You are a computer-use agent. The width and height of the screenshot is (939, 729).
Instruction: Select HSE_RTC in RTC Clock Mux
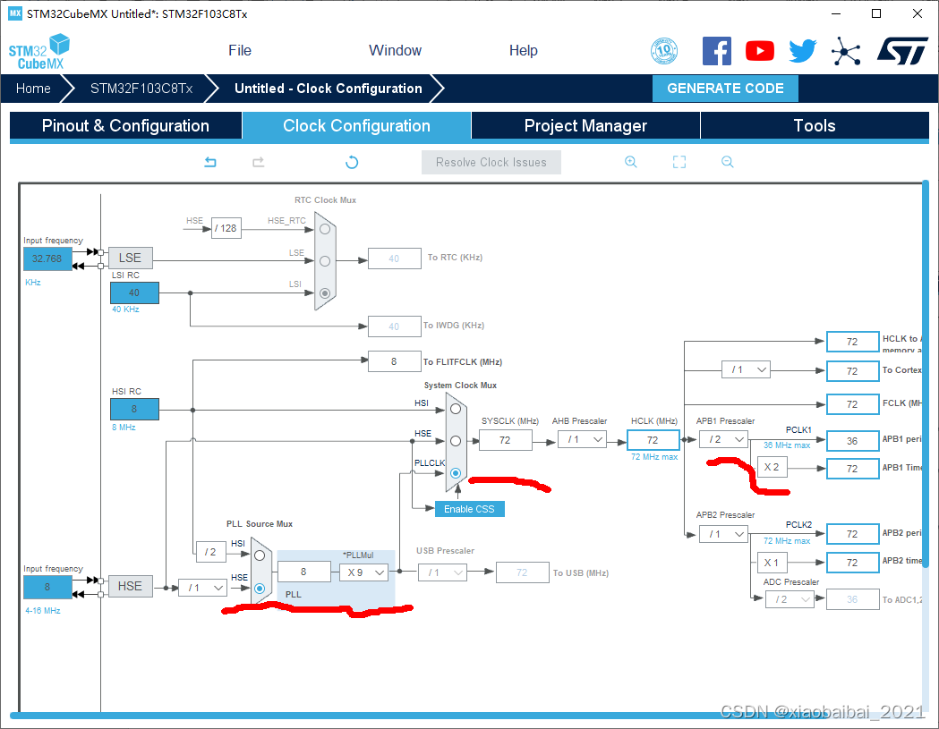(x=325, y=229)
